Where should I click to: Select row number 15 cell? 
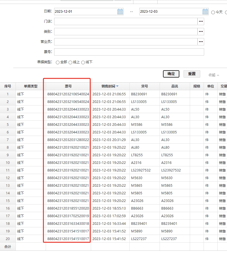(x=8, y=201)
